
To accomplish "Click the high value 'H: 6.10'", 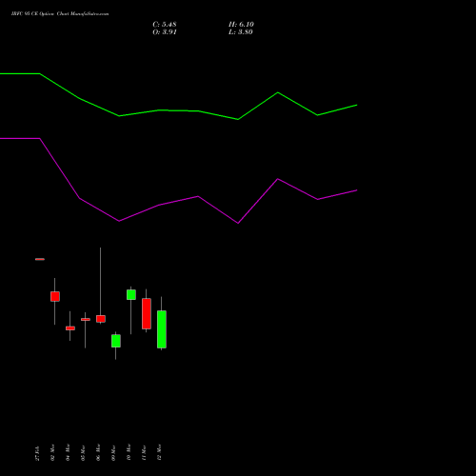I will pos(241,25).
